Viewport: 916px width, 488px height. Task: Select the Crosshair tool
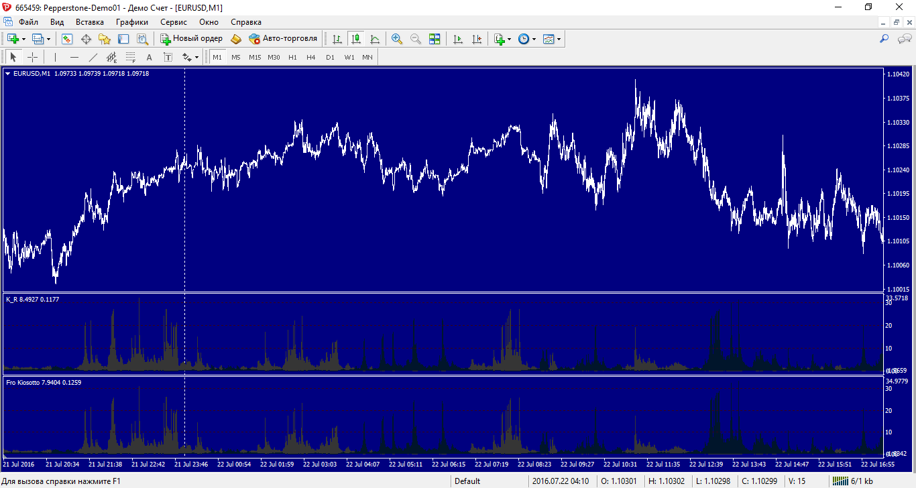tap(32, 57)
